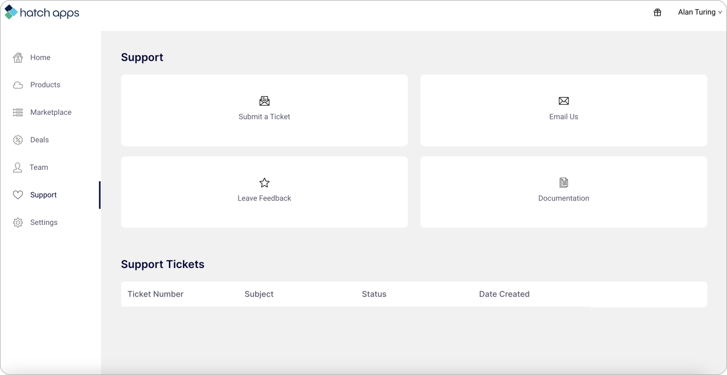Screen dimensions: 727x375
Task: Select the Support sidebar item
Action: pyautogui.click(x=44, y=195)
